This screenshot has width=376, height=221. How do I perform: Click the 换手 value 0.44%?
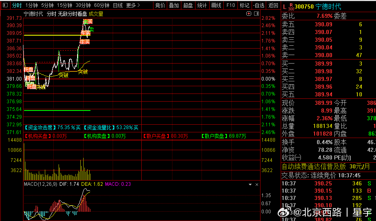coord(324,142)
